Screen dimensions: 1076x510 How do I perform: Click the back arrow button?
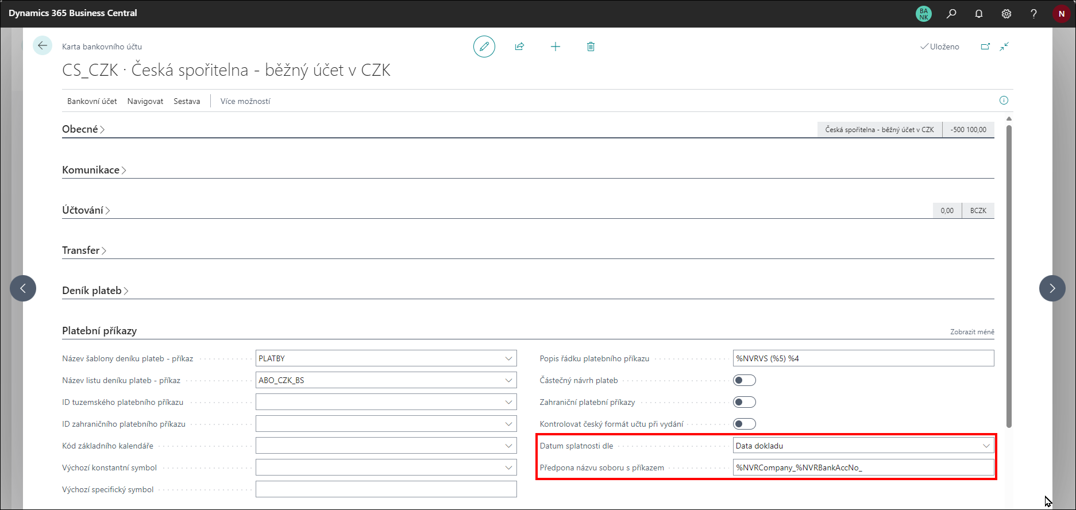[x=43, y=45]
